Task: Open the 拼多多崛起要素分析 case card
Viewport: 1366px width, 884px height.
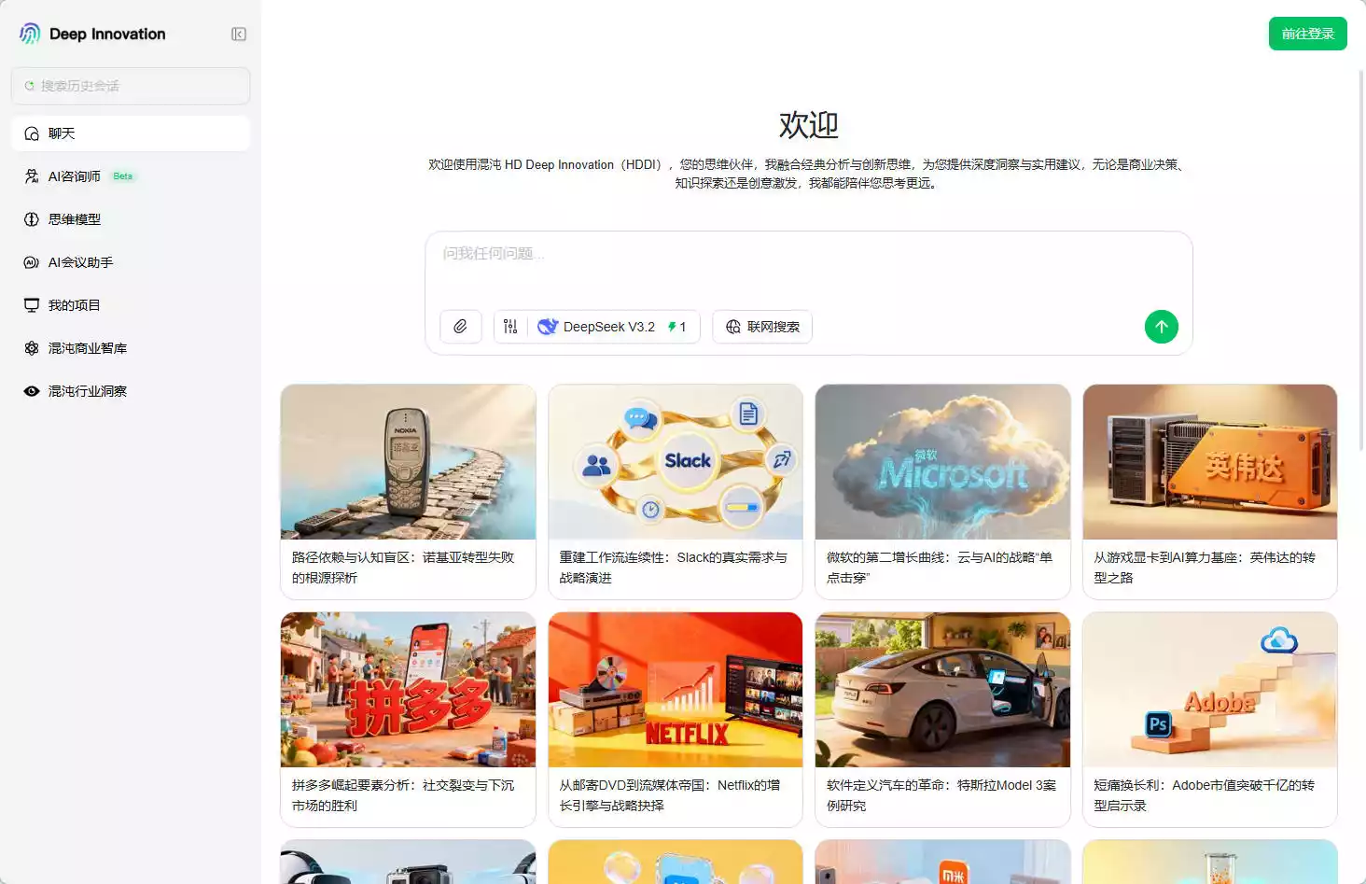Action: point(408,720)
